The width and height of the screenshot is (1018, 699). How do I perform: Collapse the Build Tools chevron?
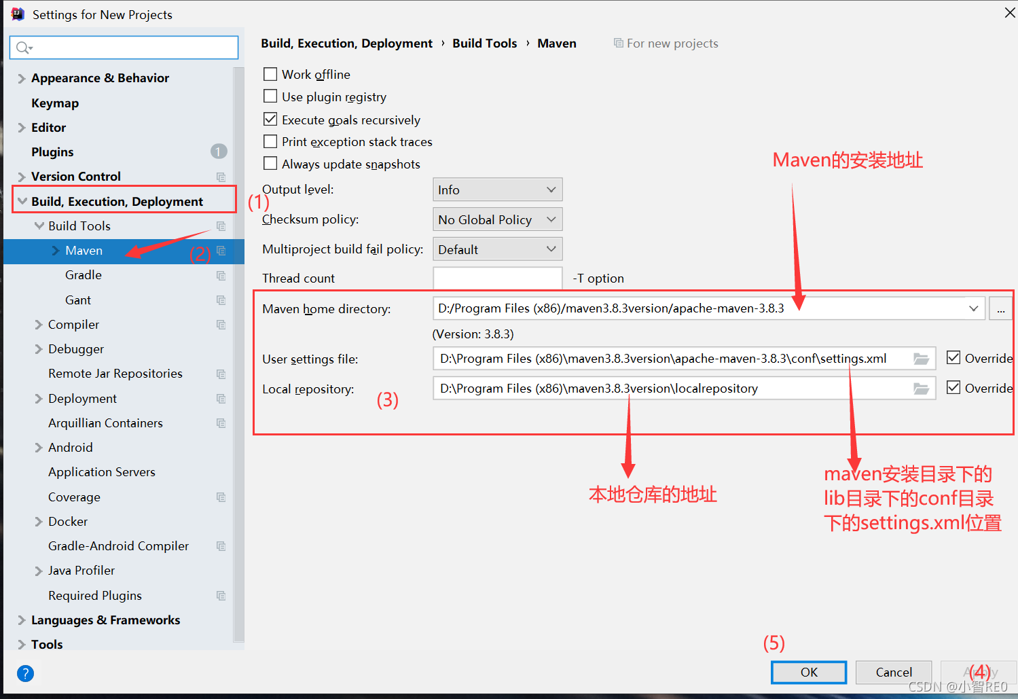[x=39, y=226]
